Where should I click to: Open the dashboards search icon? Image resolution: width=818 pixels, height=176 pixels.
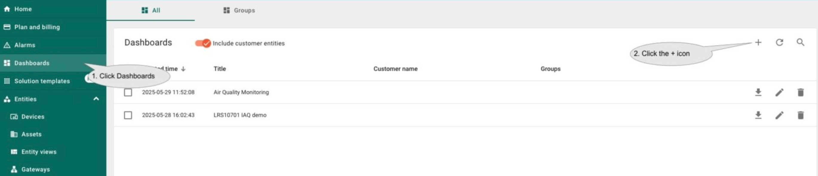[x=800, y=42]
